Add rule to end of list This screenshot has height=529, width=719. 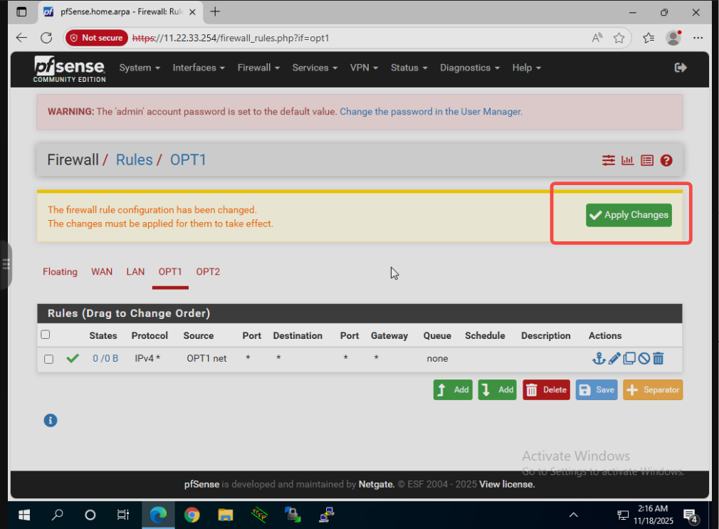[x=497, y=389]
